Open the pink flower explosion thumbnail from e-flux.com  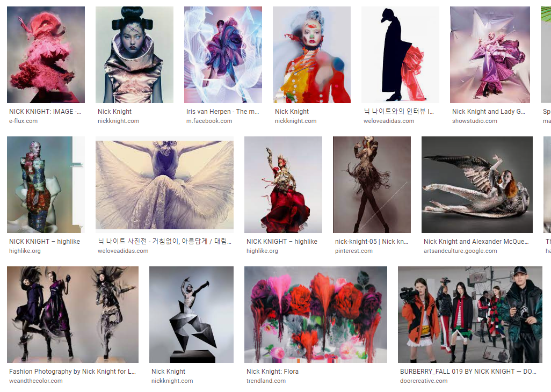point(46,54)
